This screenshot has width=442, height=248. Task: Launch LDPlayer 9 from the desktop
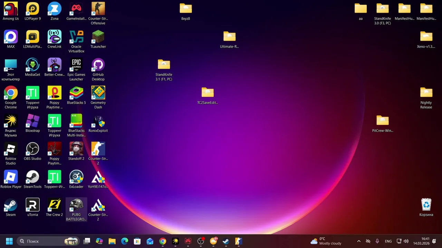(x=32, y=12)
